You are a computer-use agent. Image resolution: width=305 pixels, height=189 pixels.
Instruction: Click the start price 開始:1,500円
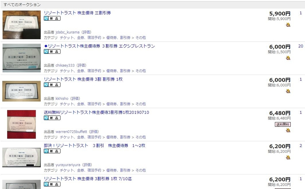[279, 52]
